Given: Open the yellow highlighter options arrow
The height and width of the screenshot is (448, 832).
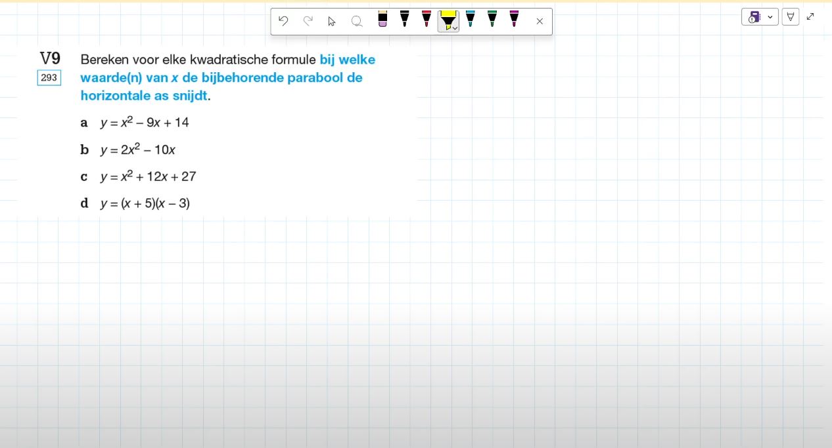Looking at the screenshot, I should pyautogui.click(x=455, y=28).
